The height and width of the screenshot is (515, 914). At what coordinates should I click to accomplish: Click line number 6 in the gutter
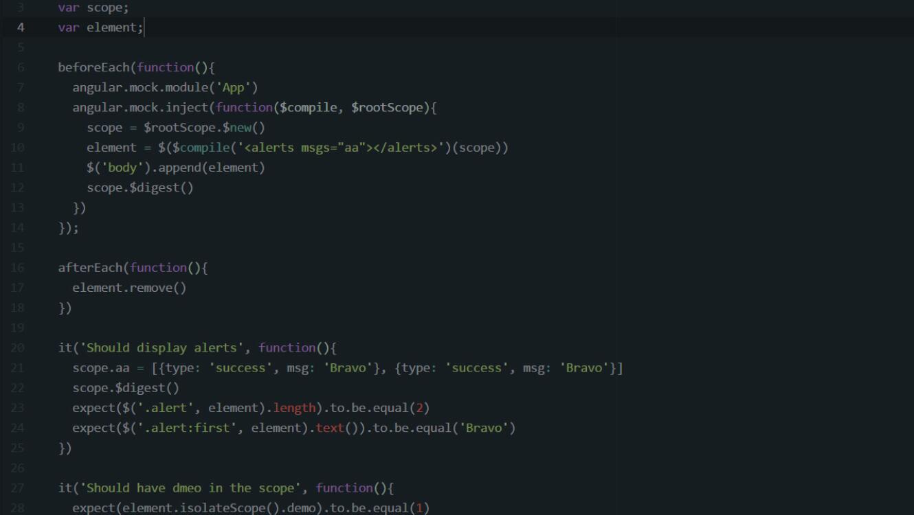[x=21, y=67]
